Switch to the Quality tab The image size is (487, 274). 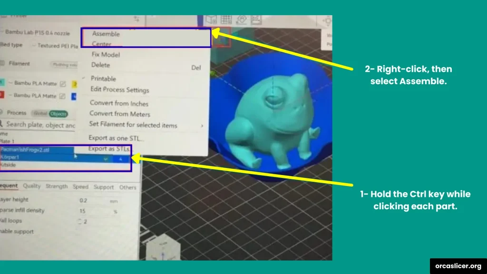pyautogui.click(x=32, y=186)
